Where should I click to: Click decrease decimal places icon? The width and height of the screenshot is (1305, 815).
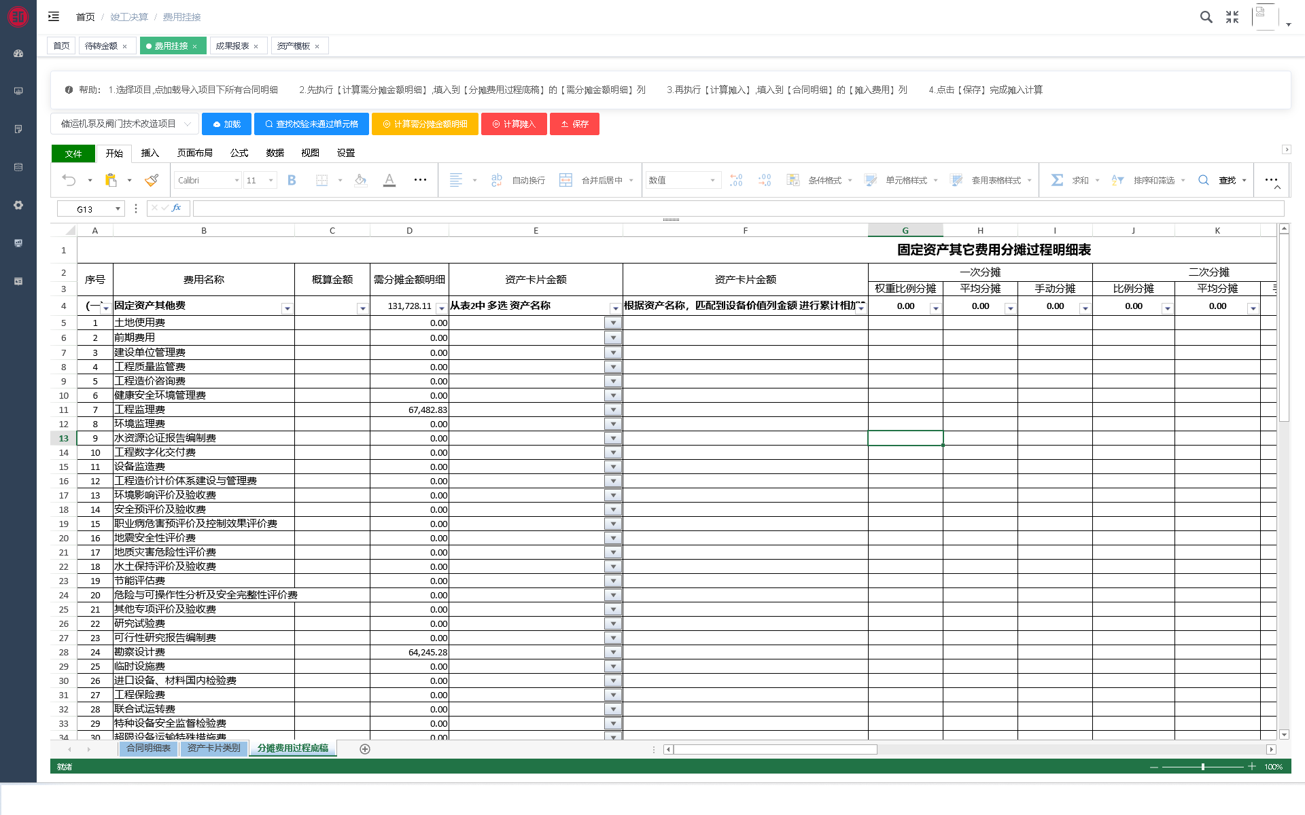click(x=765, y=180)
